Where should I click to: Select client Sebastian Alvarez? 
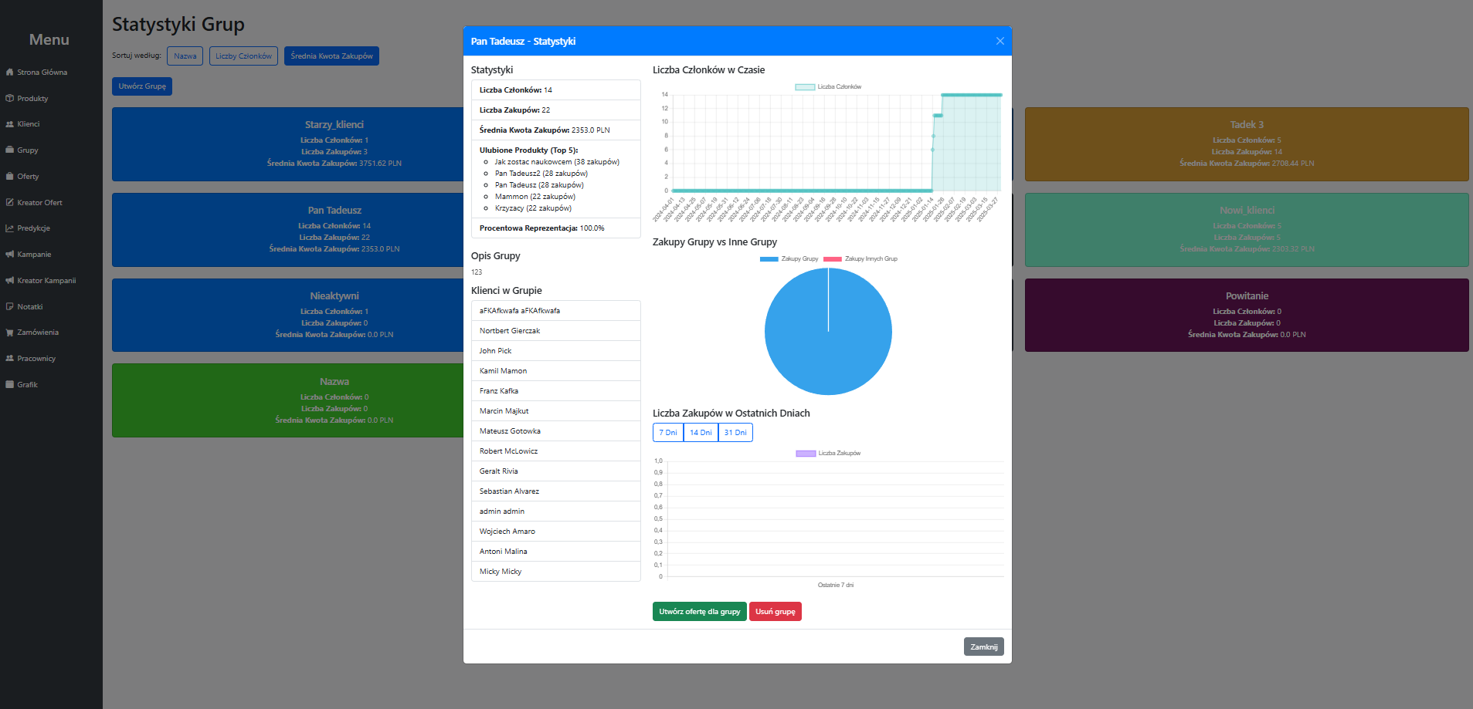556,491
